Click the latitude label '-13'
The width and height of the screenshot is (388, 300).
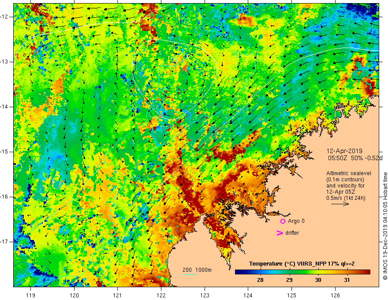[x=5, y=62]
